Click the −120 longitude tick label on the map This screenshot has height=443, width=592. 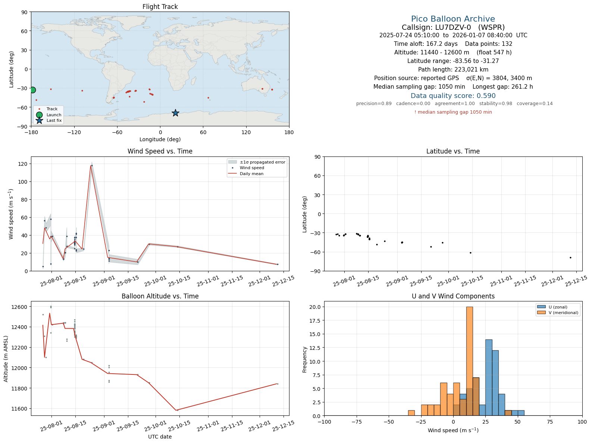click(74, 132)
